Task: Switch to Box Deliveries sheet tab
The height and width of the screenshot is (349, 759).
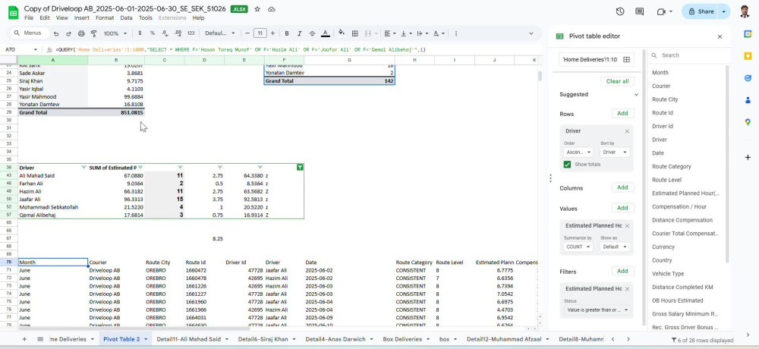Action: pyautogui.click(x=402, y=339)
